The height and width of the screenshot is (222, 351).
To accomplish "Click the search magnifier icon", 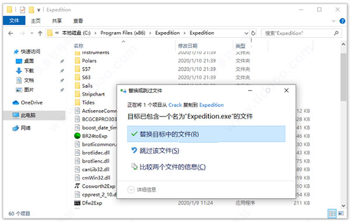I will click(x=336, y=33).
